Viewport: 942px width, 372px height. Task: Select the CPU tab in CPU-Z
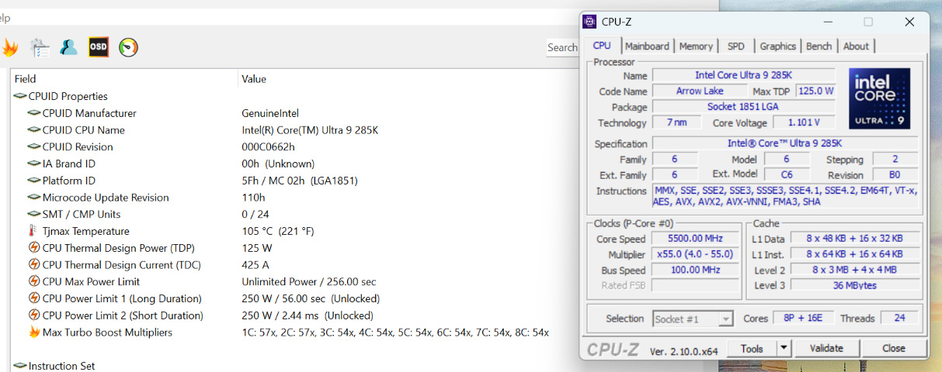602,46
